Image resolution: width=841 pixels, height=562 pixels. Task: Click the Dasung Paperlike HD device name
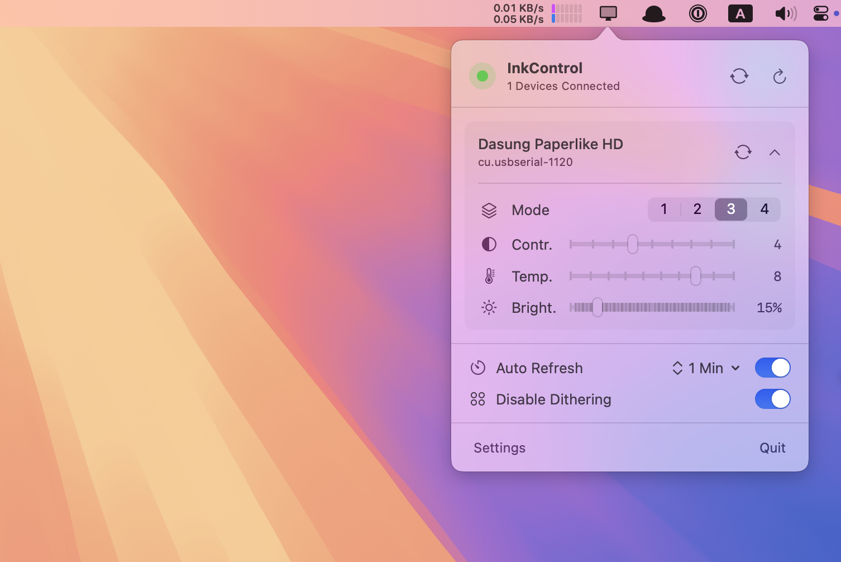[551, 144]
